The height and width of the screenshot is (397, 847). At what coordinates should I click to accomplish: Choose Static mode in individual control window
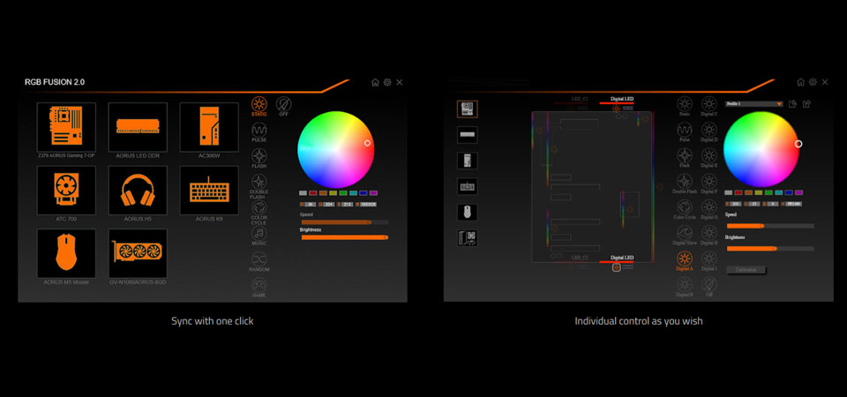pyautogui.click(x=685, y=107)
